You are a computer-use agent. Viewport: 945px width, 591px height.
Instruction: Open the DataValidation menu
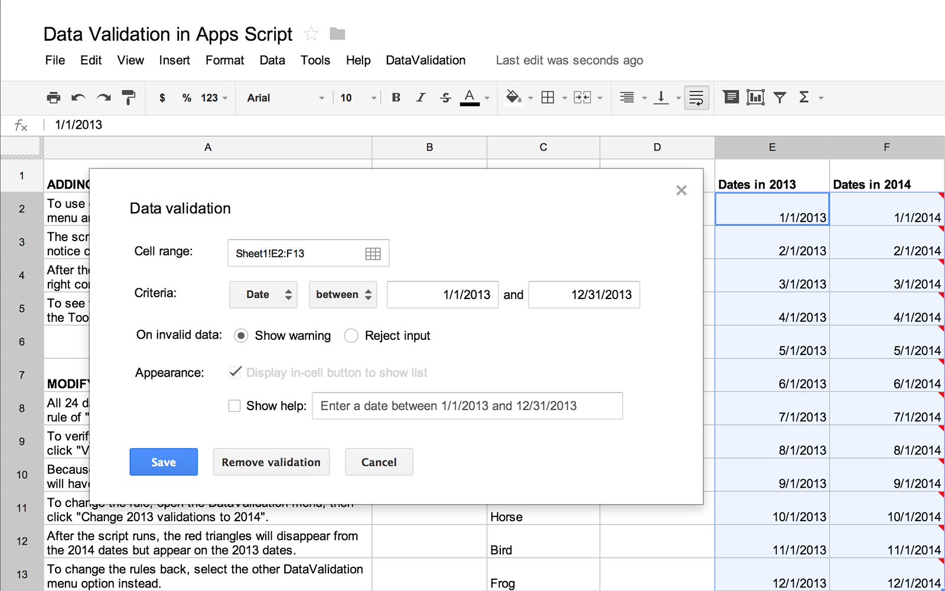click(x=425, y=60)
